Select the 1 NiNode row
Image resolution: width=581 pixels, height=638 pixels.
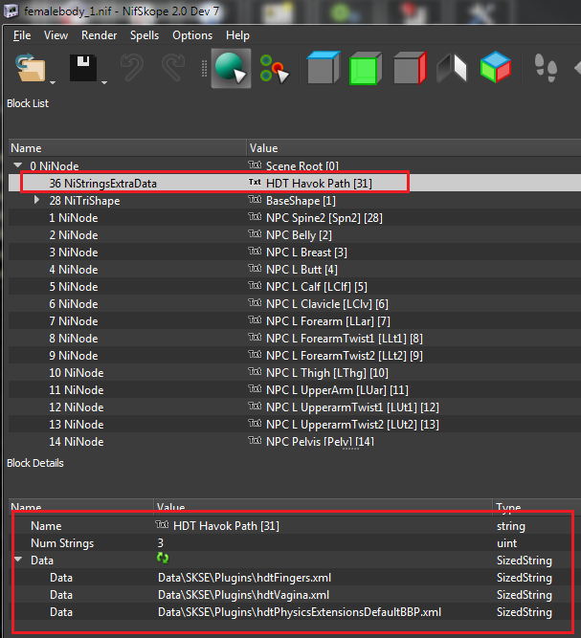(295, 218)
